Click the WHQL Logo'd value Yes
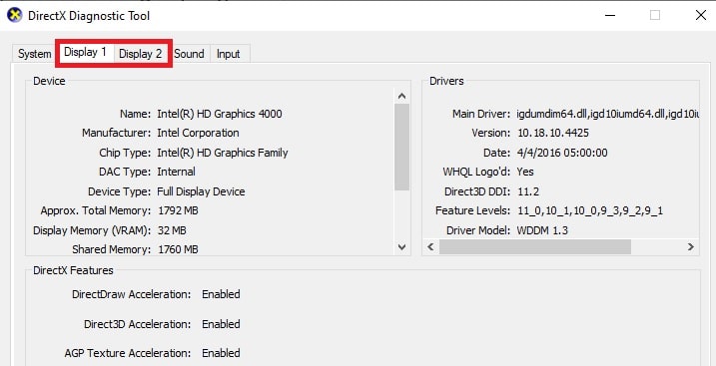Screen dimensions: 716x366 pyautogui.click(x=525, y=172)
